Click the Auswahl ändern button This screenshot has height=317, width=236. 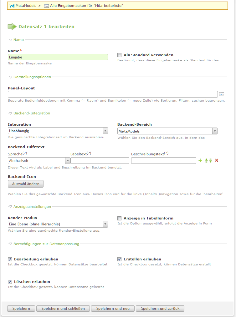point(26,184)
